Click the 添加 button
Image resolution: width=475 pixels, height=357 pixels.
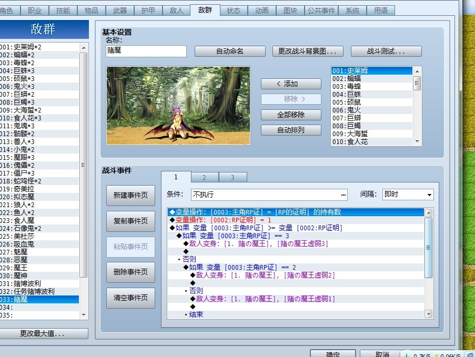(291, 84)
